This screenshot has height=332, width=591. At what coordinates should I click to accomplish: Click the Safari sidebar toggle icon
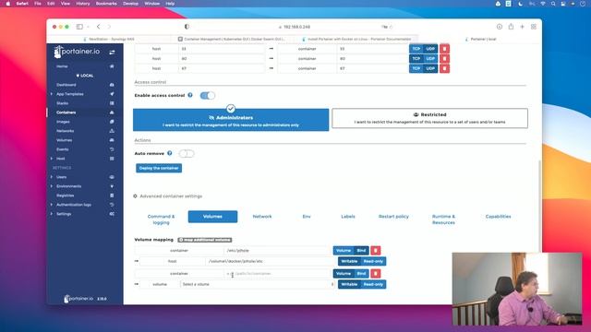coord(79,27)
